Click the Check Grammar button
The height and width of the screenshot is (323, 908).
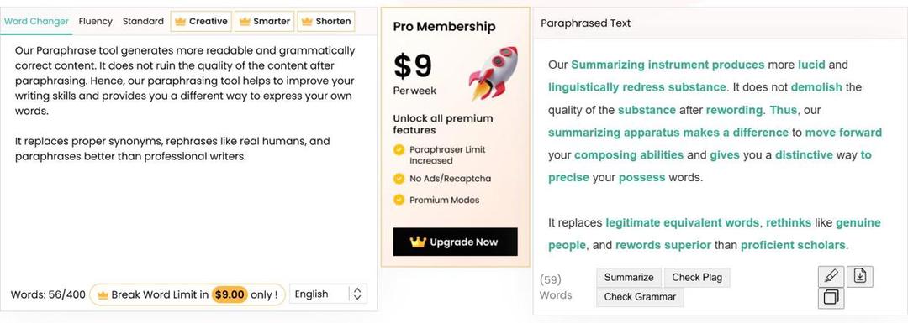(x=640, y=297)
